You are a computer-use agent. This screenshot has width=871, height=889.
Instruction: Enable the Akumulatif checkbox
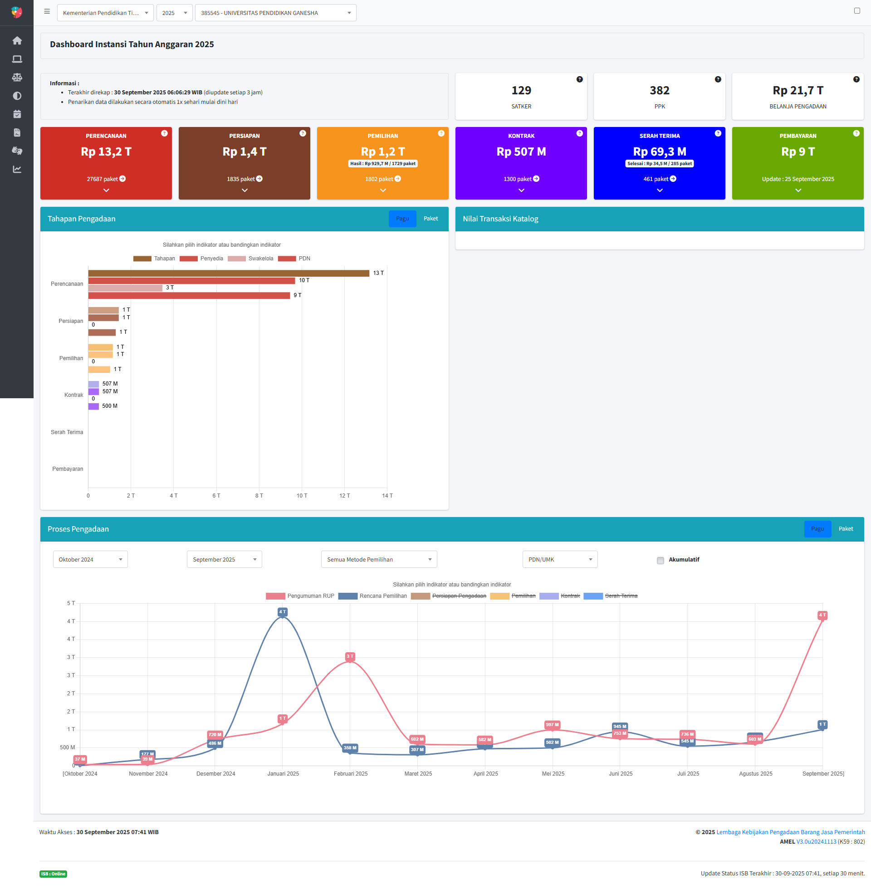(x=660, y=560)
